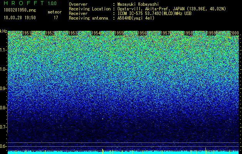Click the 1952 time marker
Viewport: 242px width, 154px height.
point(50,33)
